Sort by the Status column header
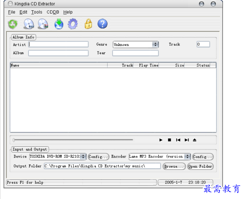The image size is (243, 199). coord(197,65)
